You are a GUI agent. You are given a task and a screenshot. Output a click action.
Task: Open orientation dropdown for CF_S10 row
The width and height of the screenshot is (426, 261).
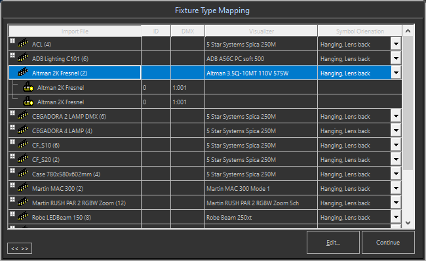click(396, 145)
